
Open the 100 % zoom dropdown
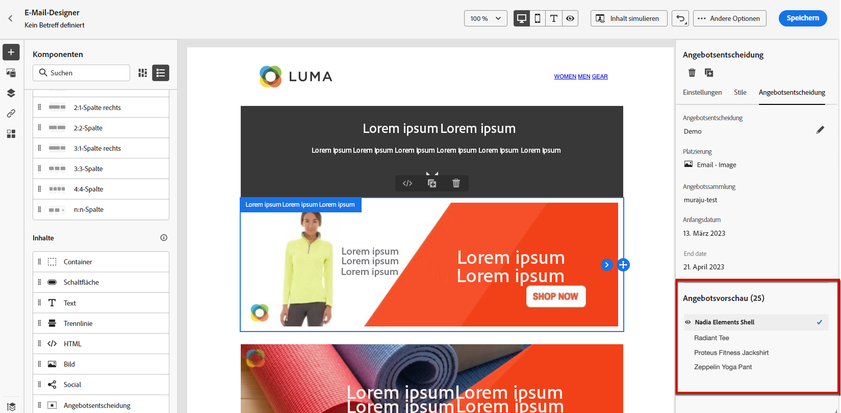coord(486,18)
